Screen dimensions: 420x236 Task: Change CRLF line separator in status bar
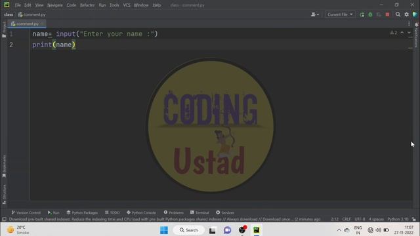[346, 219]
